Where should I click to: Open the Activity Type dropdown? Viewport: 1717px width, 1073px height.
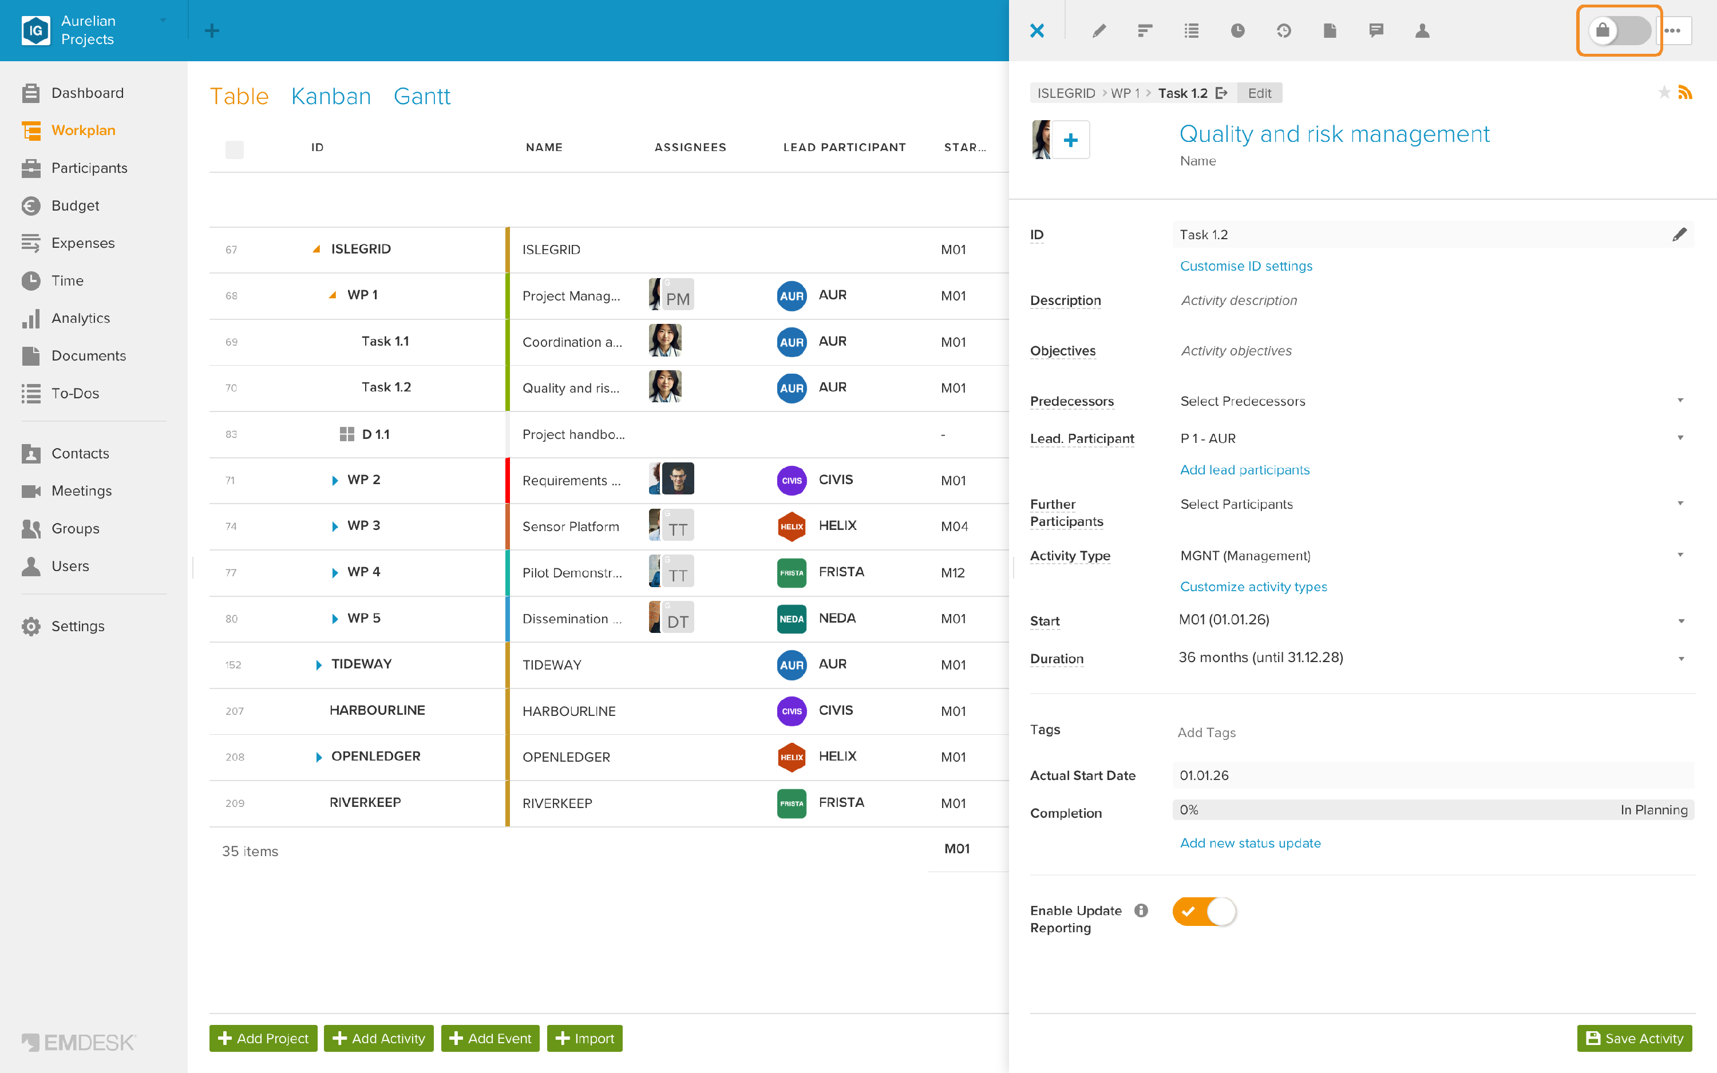(x=1432, y=556)
